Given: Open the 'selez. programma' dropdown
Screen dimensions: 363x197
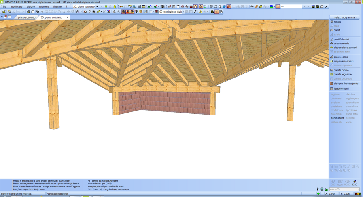Looking at the screenshot, I should (x=345, y=17).
